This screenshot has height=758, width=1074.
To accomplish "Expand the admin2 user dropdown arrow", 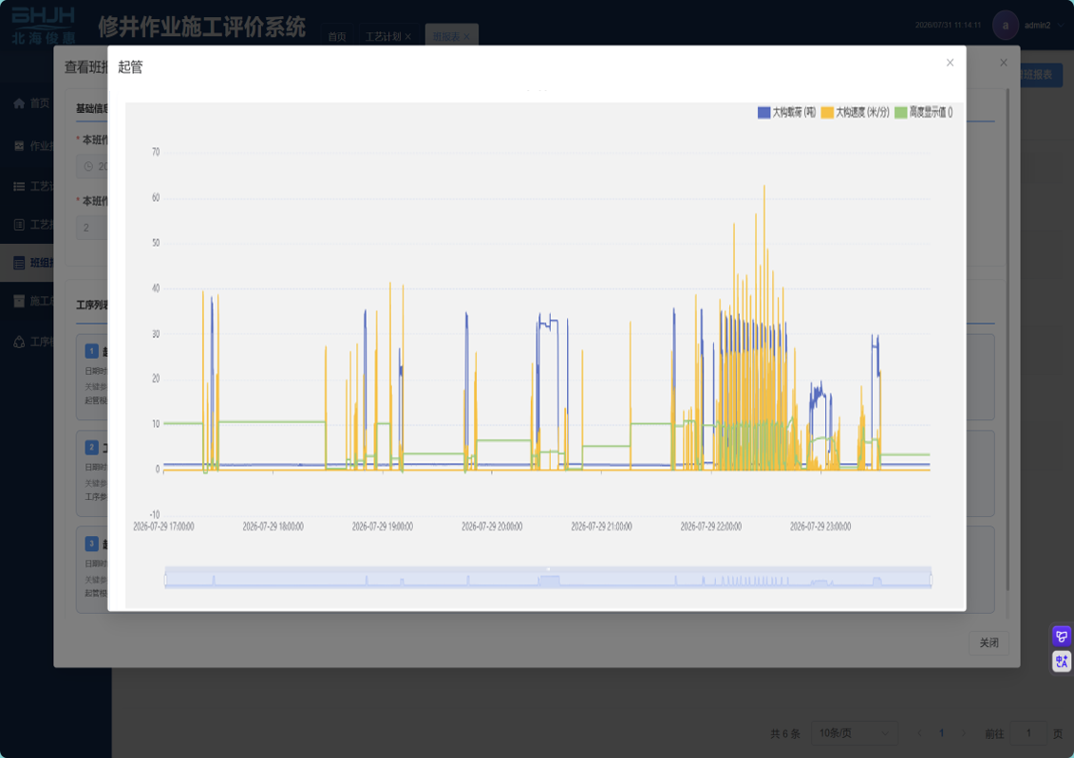I will coord(1061,26).
